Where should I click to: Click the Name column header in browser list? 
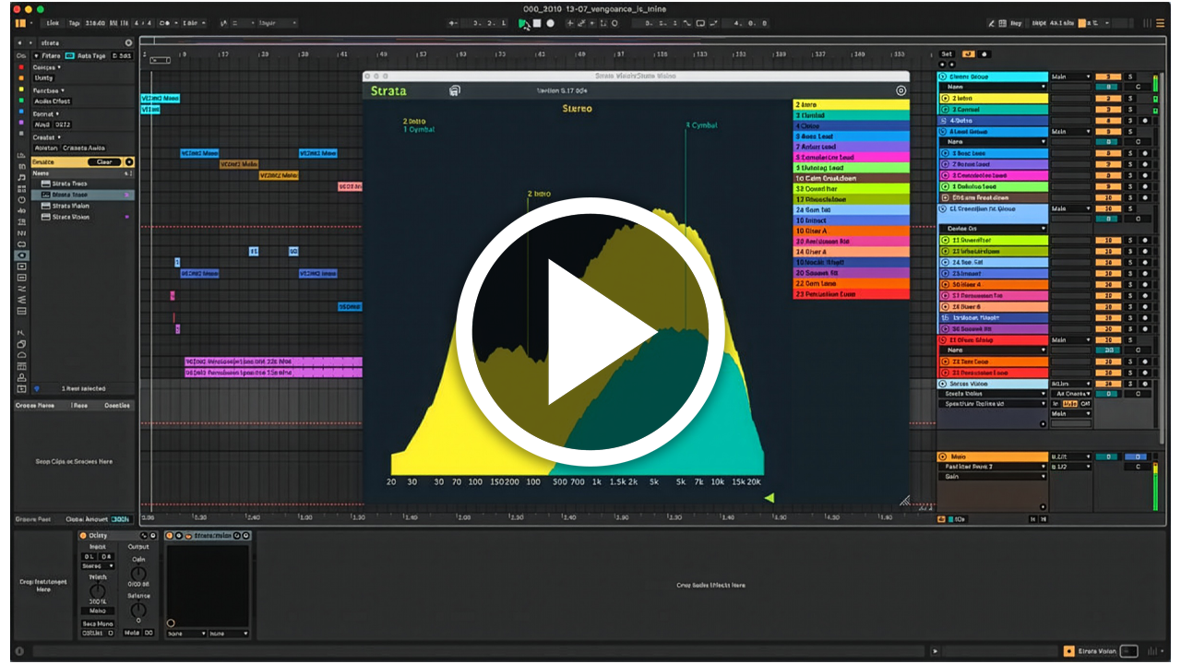click(x=42, y=173)
